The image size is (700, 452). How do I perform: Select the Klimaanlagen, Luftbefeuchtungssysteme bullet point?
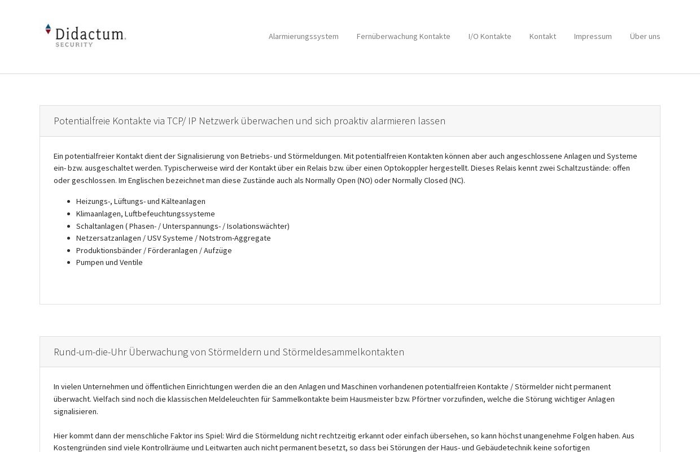[145, 214]
